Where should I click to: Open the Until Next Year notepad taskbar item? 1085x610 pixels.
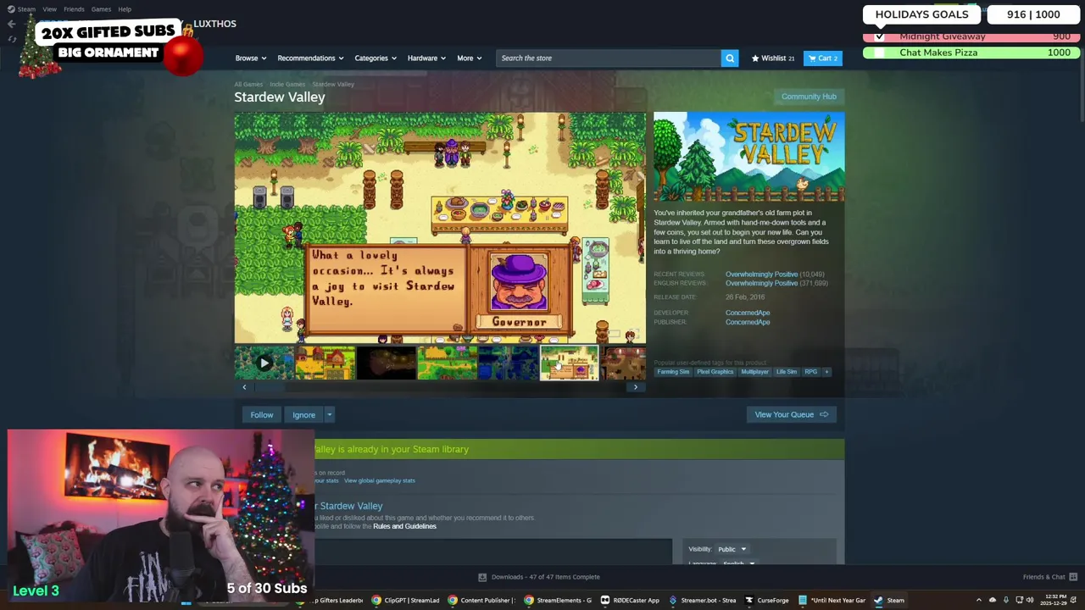[832, 600]
